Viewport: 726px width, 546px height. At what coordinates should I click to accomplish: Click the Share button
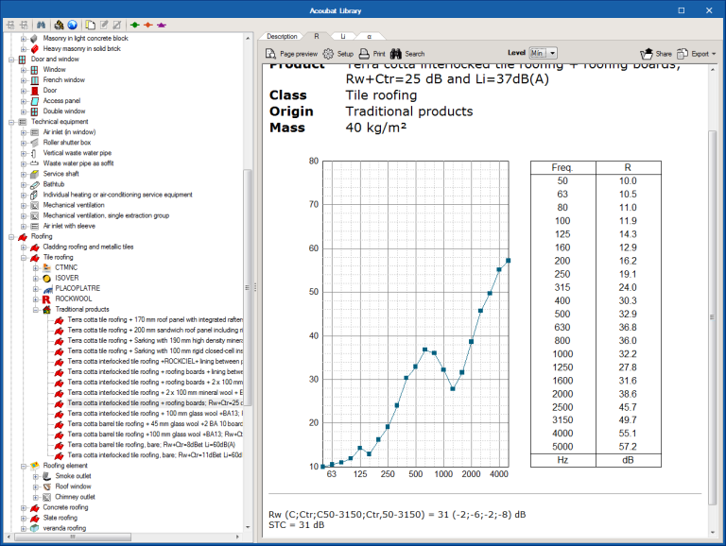656,54
